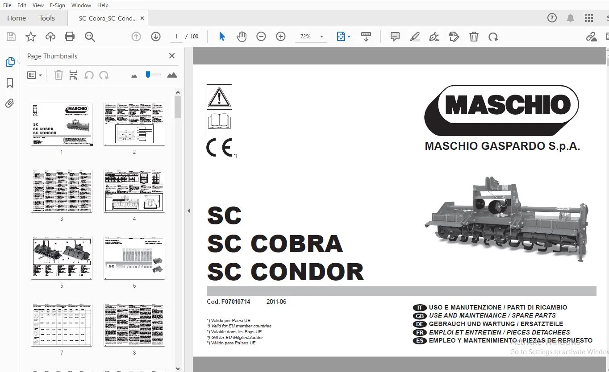
Task: Save the file with the floppy disk icon
Action: coord(11,37)
